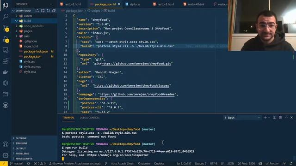
Task: Click the feedback icon in status bar
Action: coord(284,164)
